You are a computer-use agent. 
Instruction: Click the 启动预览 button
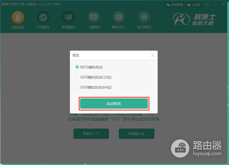coord(114,103)
